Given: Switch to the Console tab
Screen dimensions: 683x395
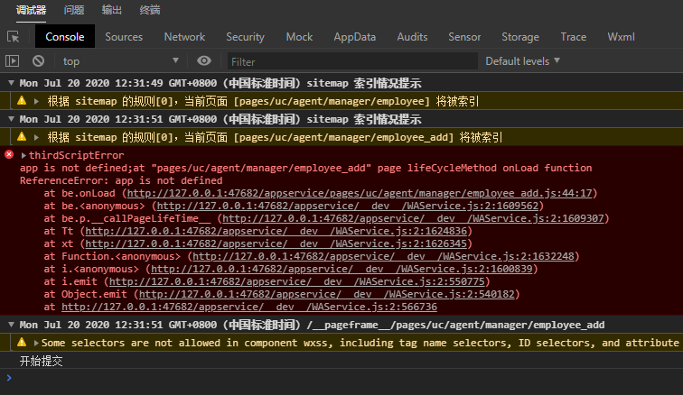Looking at the screenshot, I should (x=65, y=37).
